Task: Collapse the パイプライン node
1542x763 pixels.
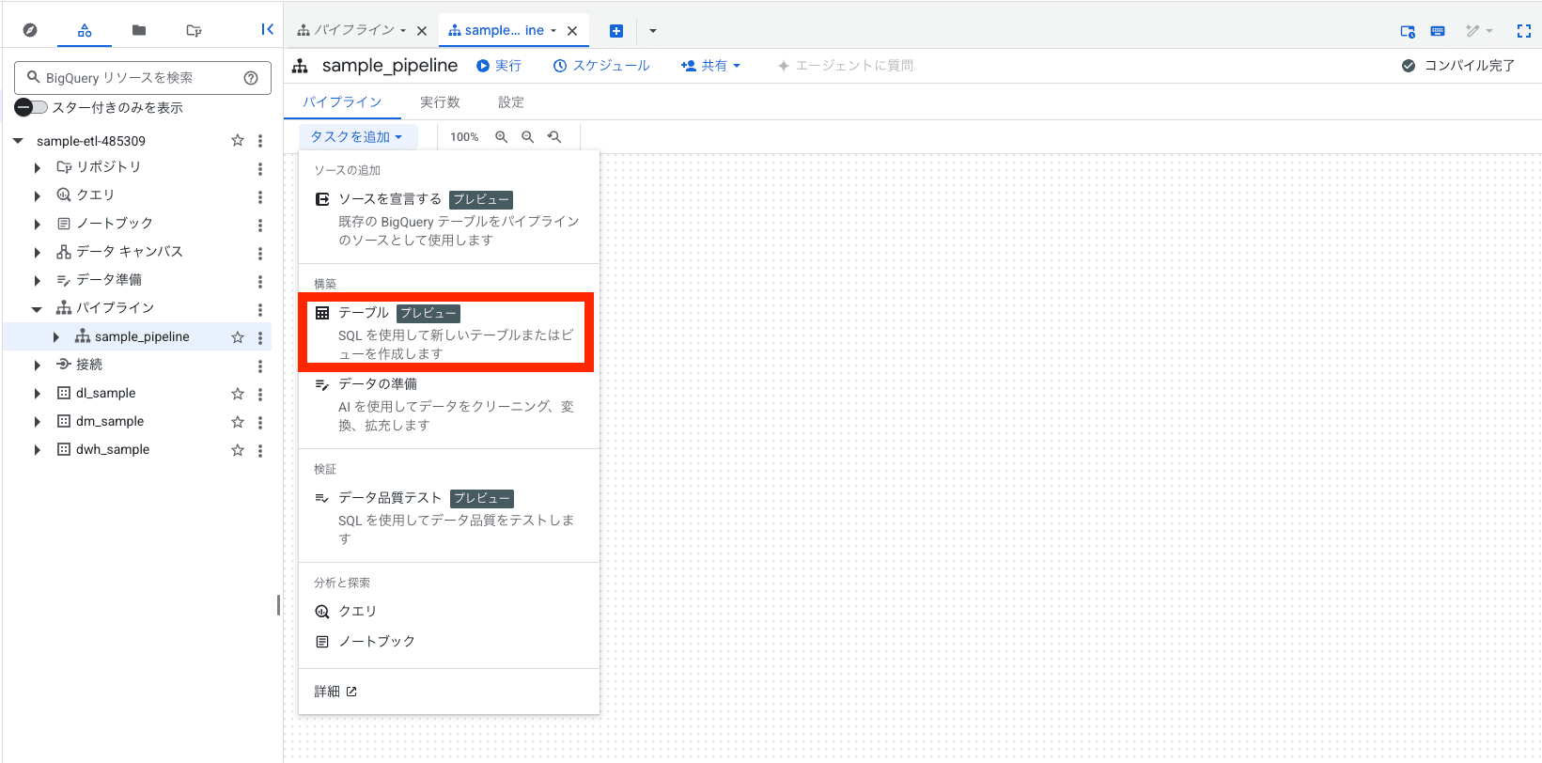Action: (x=37, y=309)
